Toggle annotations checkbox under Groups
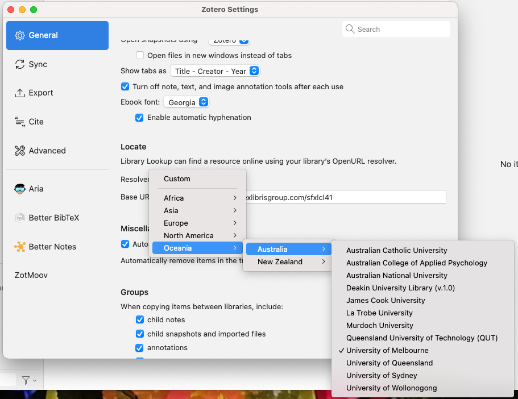 click(139, 348)
